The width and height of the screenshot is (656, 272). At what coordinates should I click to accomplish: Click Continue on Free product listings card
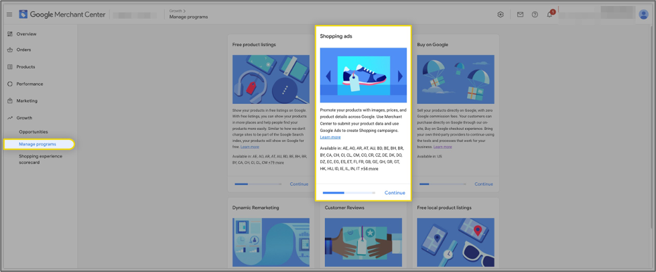point(299,184)
